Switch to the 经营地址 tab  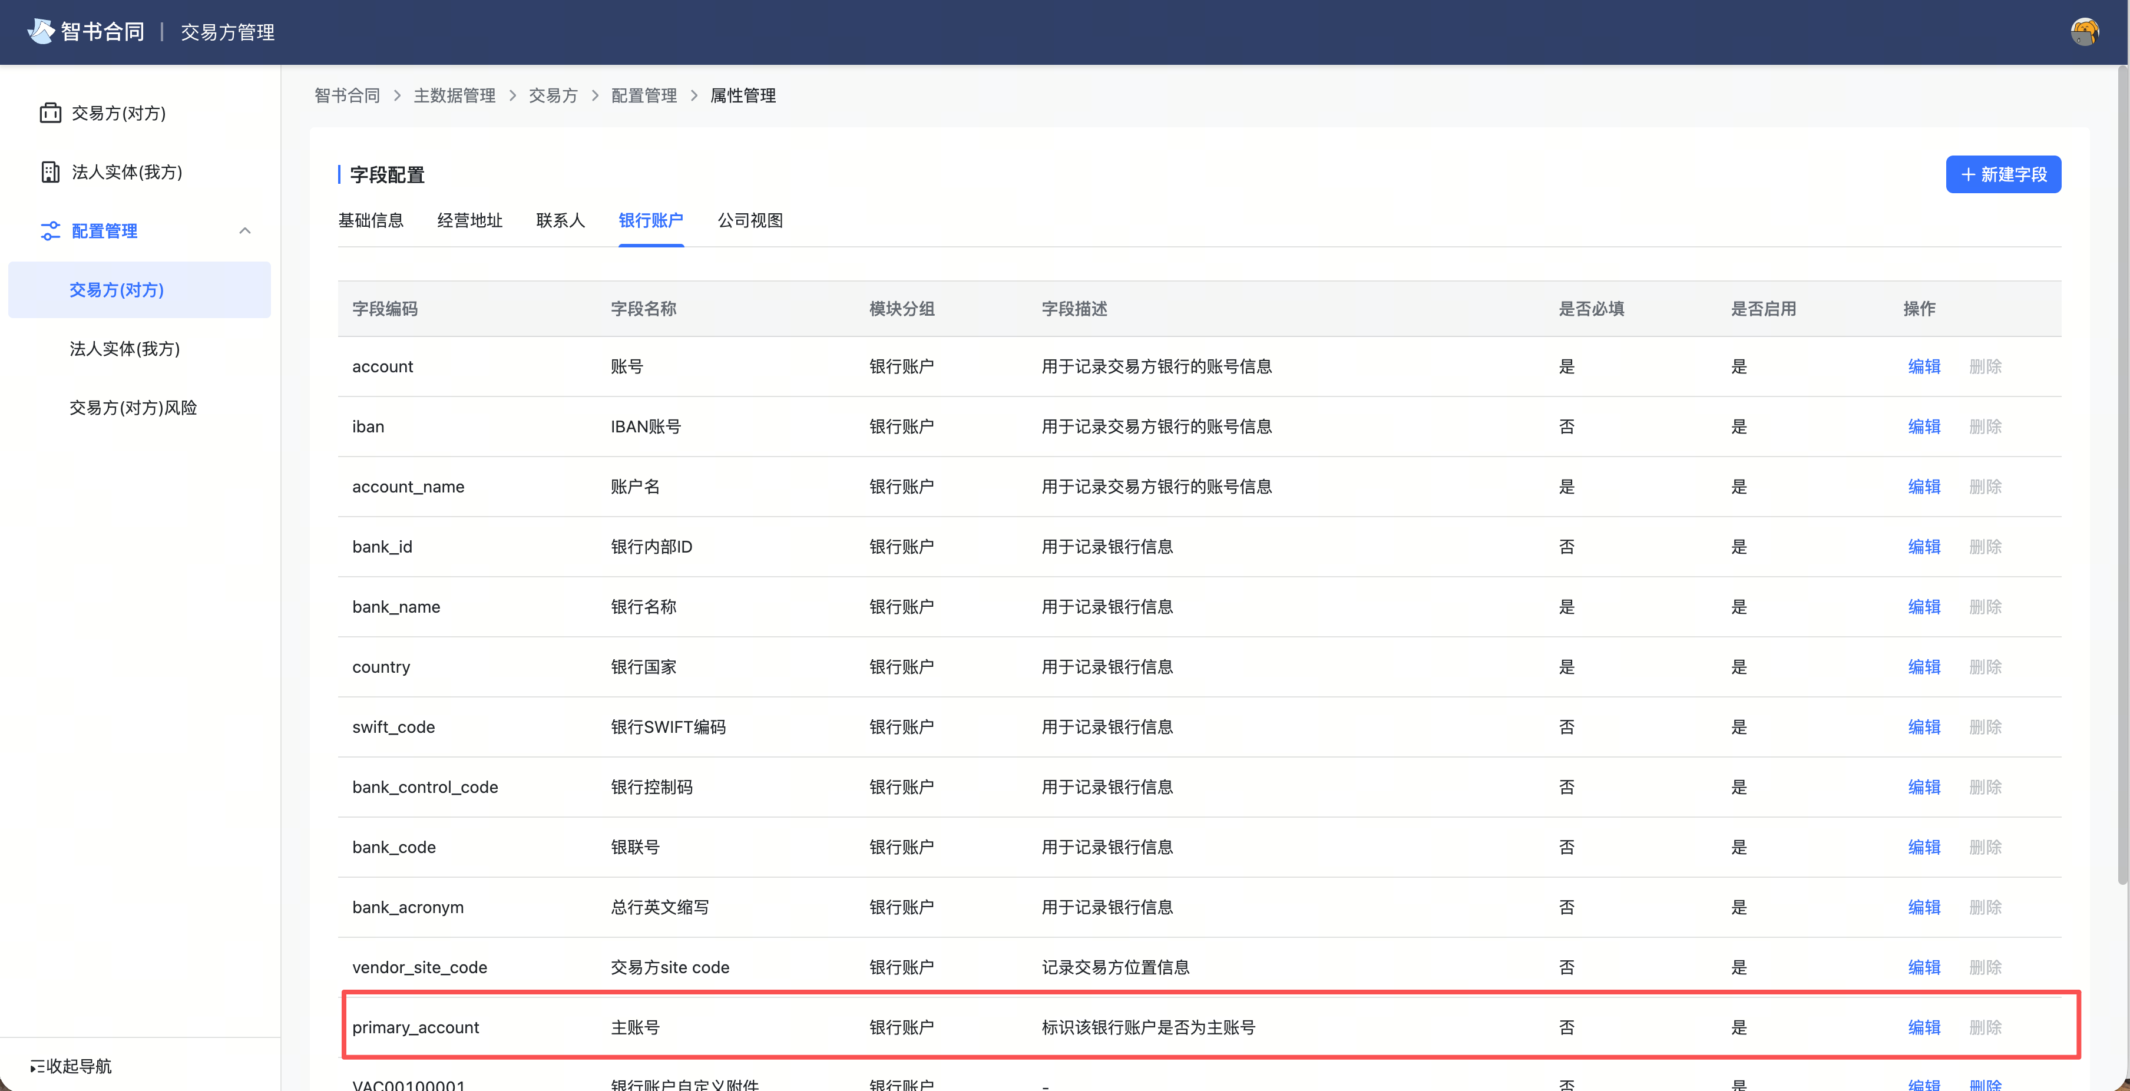click(469, 220)
